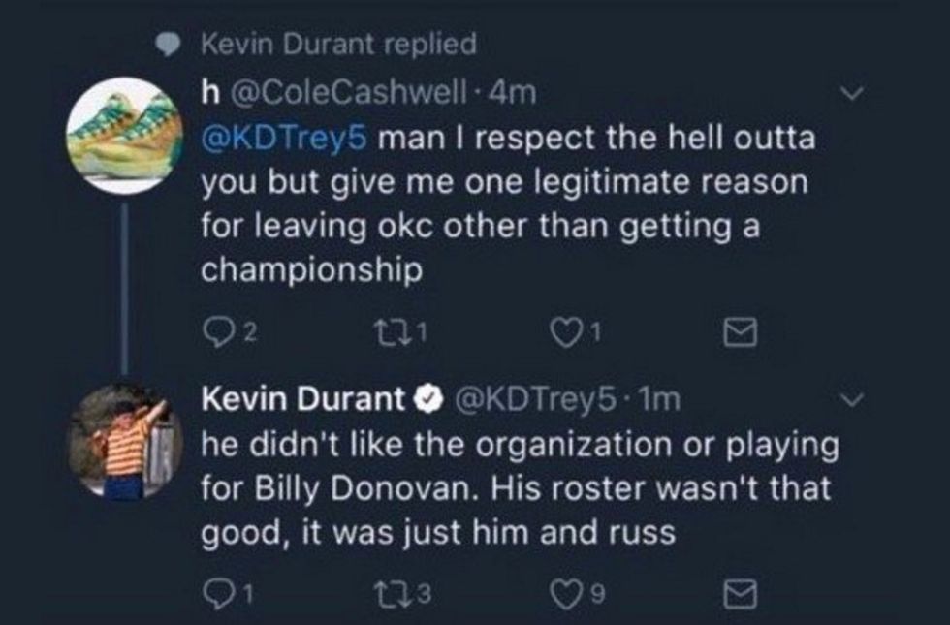Reply to ColeCashwell's tweet
950x625 pixels.
click(x=213, y=335)
